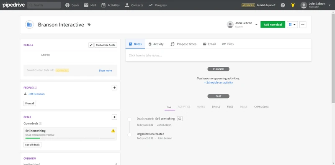Switch to the Activity tab
The image size is (335, 165).
(156, 44)
